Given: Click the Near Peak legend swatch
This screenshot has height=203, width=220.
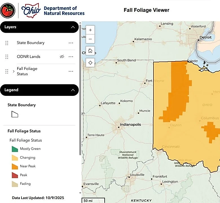Looking at the screenshot, I should 15,166.
